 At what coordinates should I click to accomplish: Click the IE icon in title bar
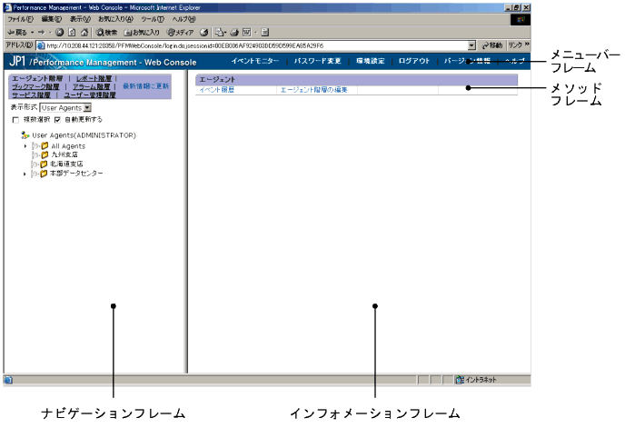point(7,7)
